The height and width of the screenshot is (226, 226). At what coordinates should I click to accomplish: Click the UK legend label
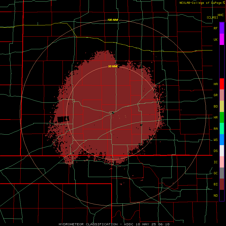pos(215,39)
